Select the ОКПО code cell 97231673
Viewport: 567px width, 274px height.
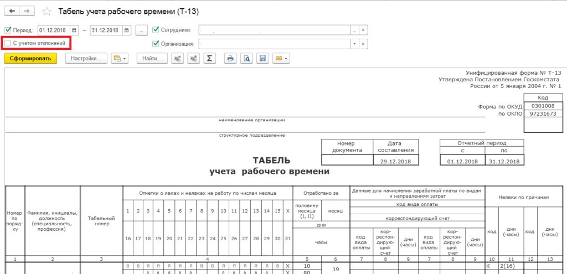[543, 114]
